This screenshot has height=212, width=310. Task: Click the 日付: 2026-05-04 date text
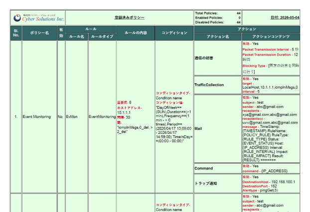pos(285,17)
